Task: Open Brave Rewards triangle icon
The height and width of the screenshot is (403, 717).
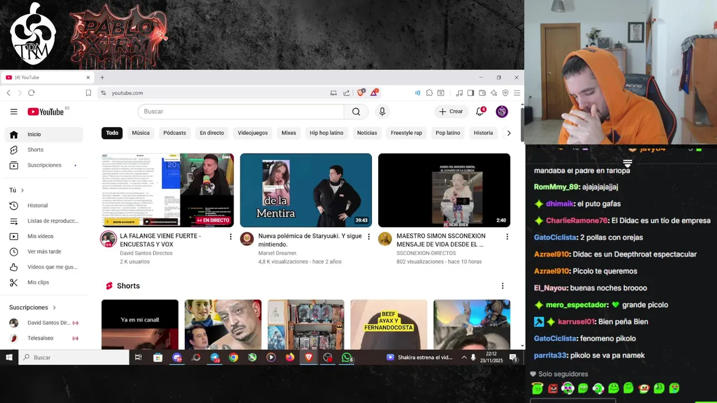Action: 374,92
